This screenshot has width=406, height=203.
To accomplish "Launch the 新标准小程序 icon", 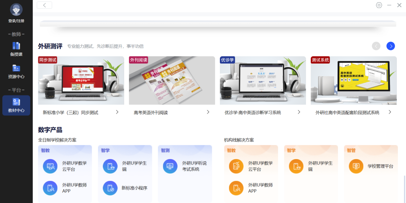I will pyautogui.click(x=110, y=188).
